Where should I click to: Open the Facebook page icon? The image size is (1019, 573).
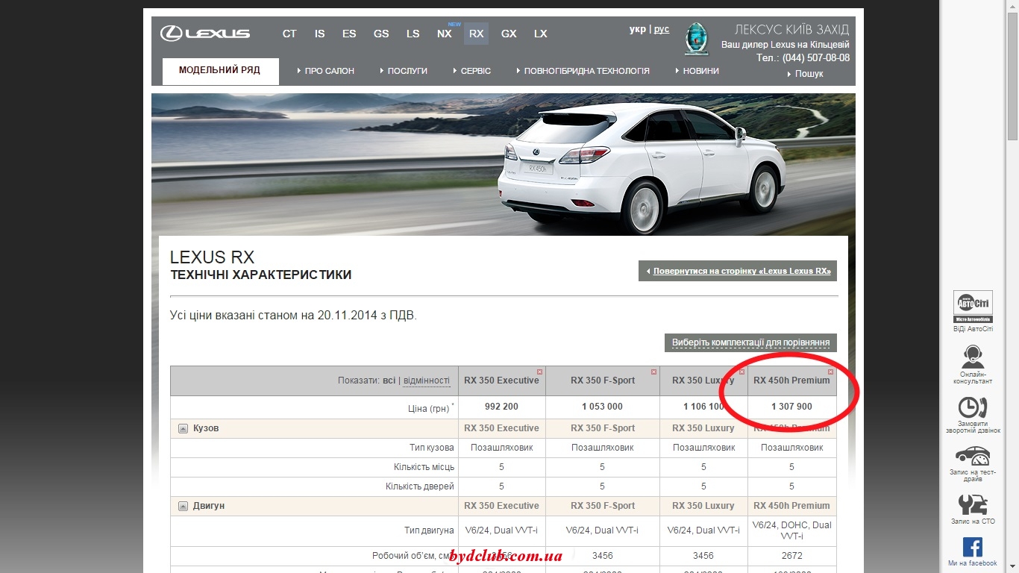coord(973,547)
